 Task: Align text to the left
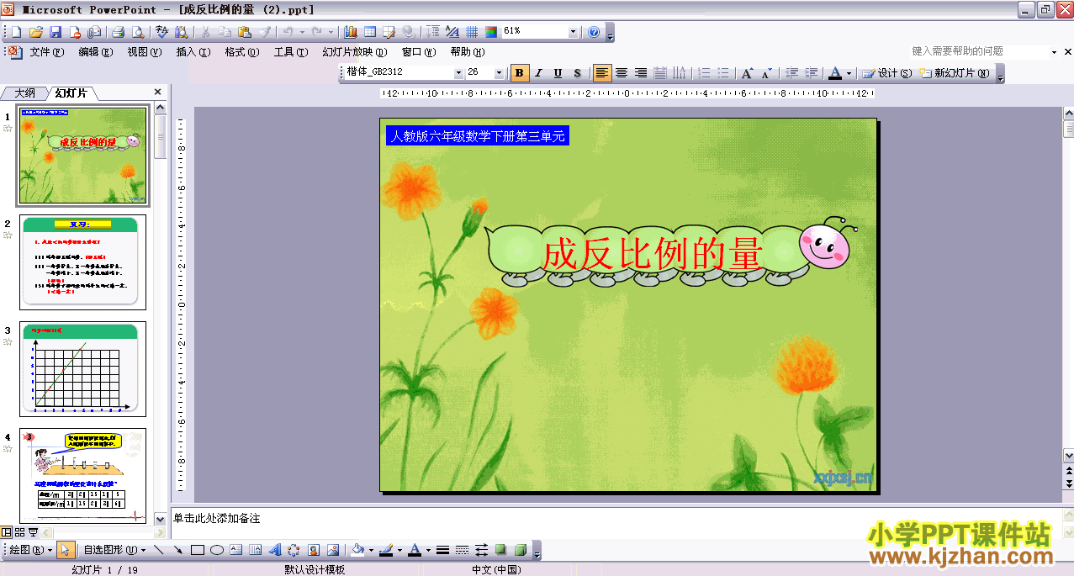pyautogui.click(x=602, y=73)
